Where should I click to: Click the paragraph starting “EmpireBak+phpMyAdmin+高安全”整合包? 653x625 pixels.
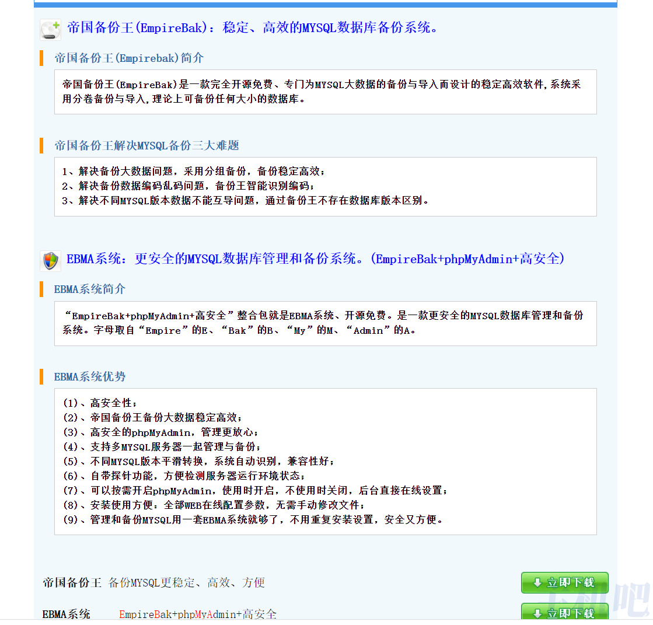tap(323, 323)
